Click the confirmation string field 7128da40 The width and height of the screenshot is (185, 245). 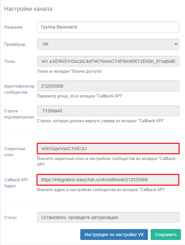[x=108, y=111]
